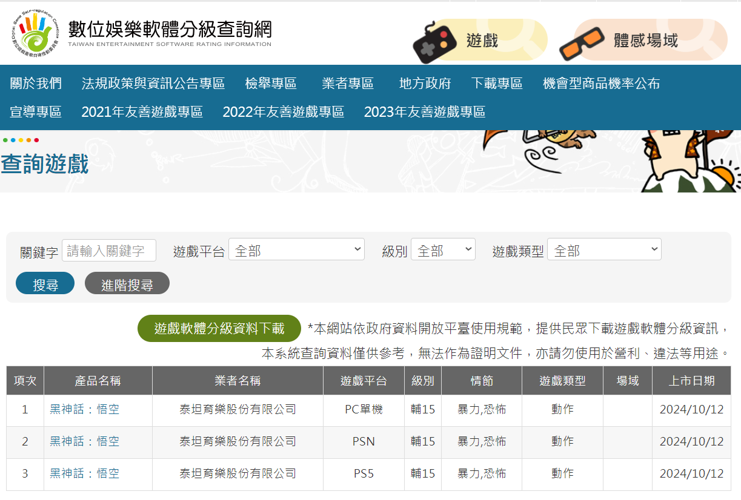The image size is (741, 500).
Task: Click the 輔15 rating in PSN row
Action: 423,442
